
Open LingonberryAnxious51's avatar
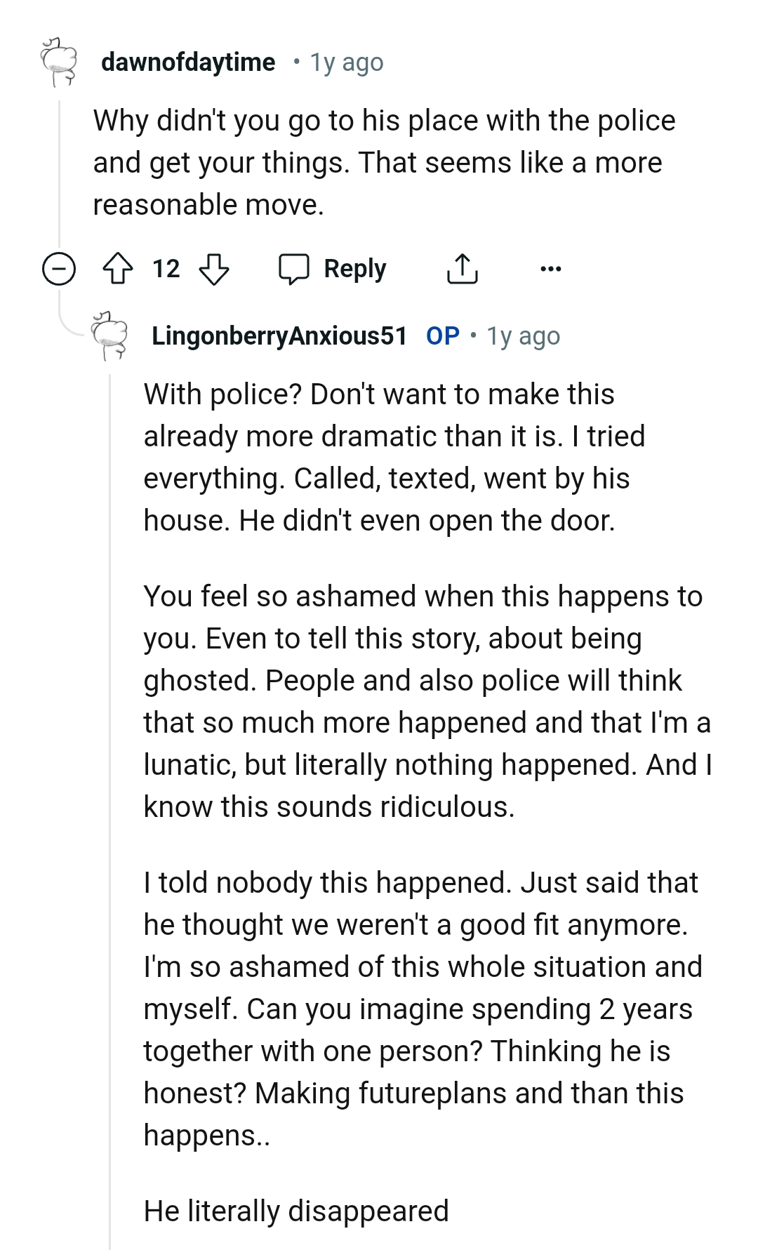(x=110, y=335)
